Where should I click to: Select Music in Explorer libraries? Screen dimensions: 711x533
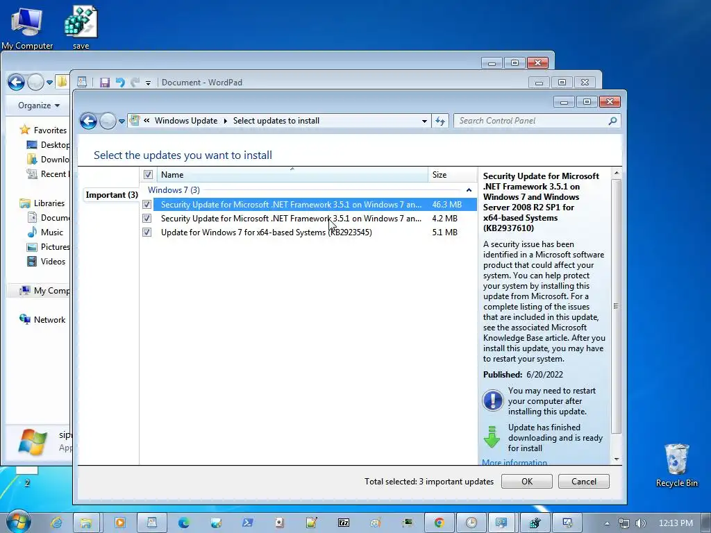51,232
